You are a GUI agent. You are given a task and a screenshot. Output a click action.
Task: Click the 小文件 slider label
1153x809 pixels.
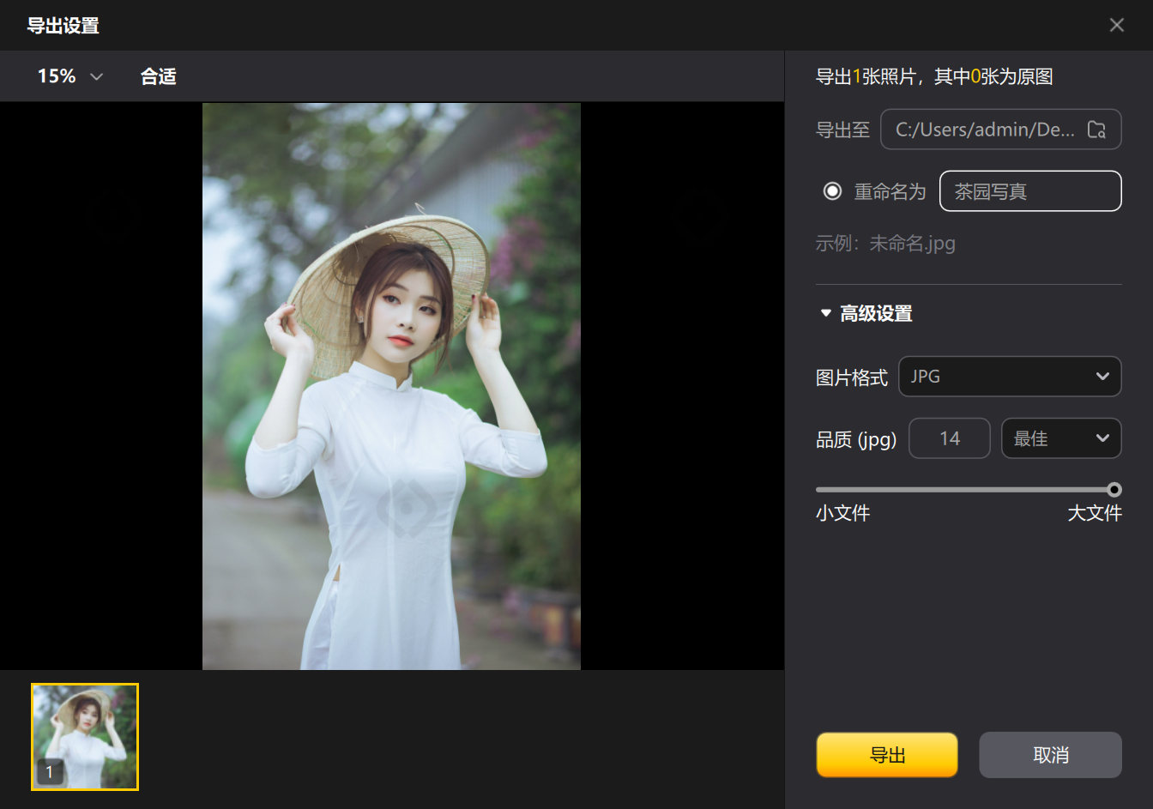842,513
